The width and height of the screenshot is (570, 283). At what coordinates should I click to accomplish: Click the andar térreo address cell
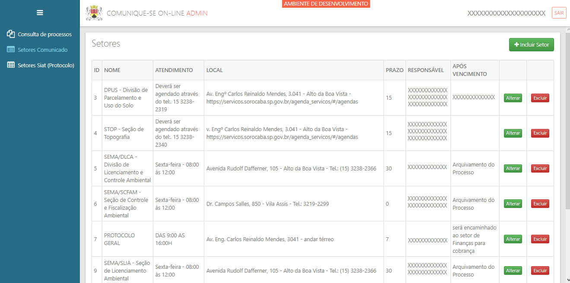point(294,239)
